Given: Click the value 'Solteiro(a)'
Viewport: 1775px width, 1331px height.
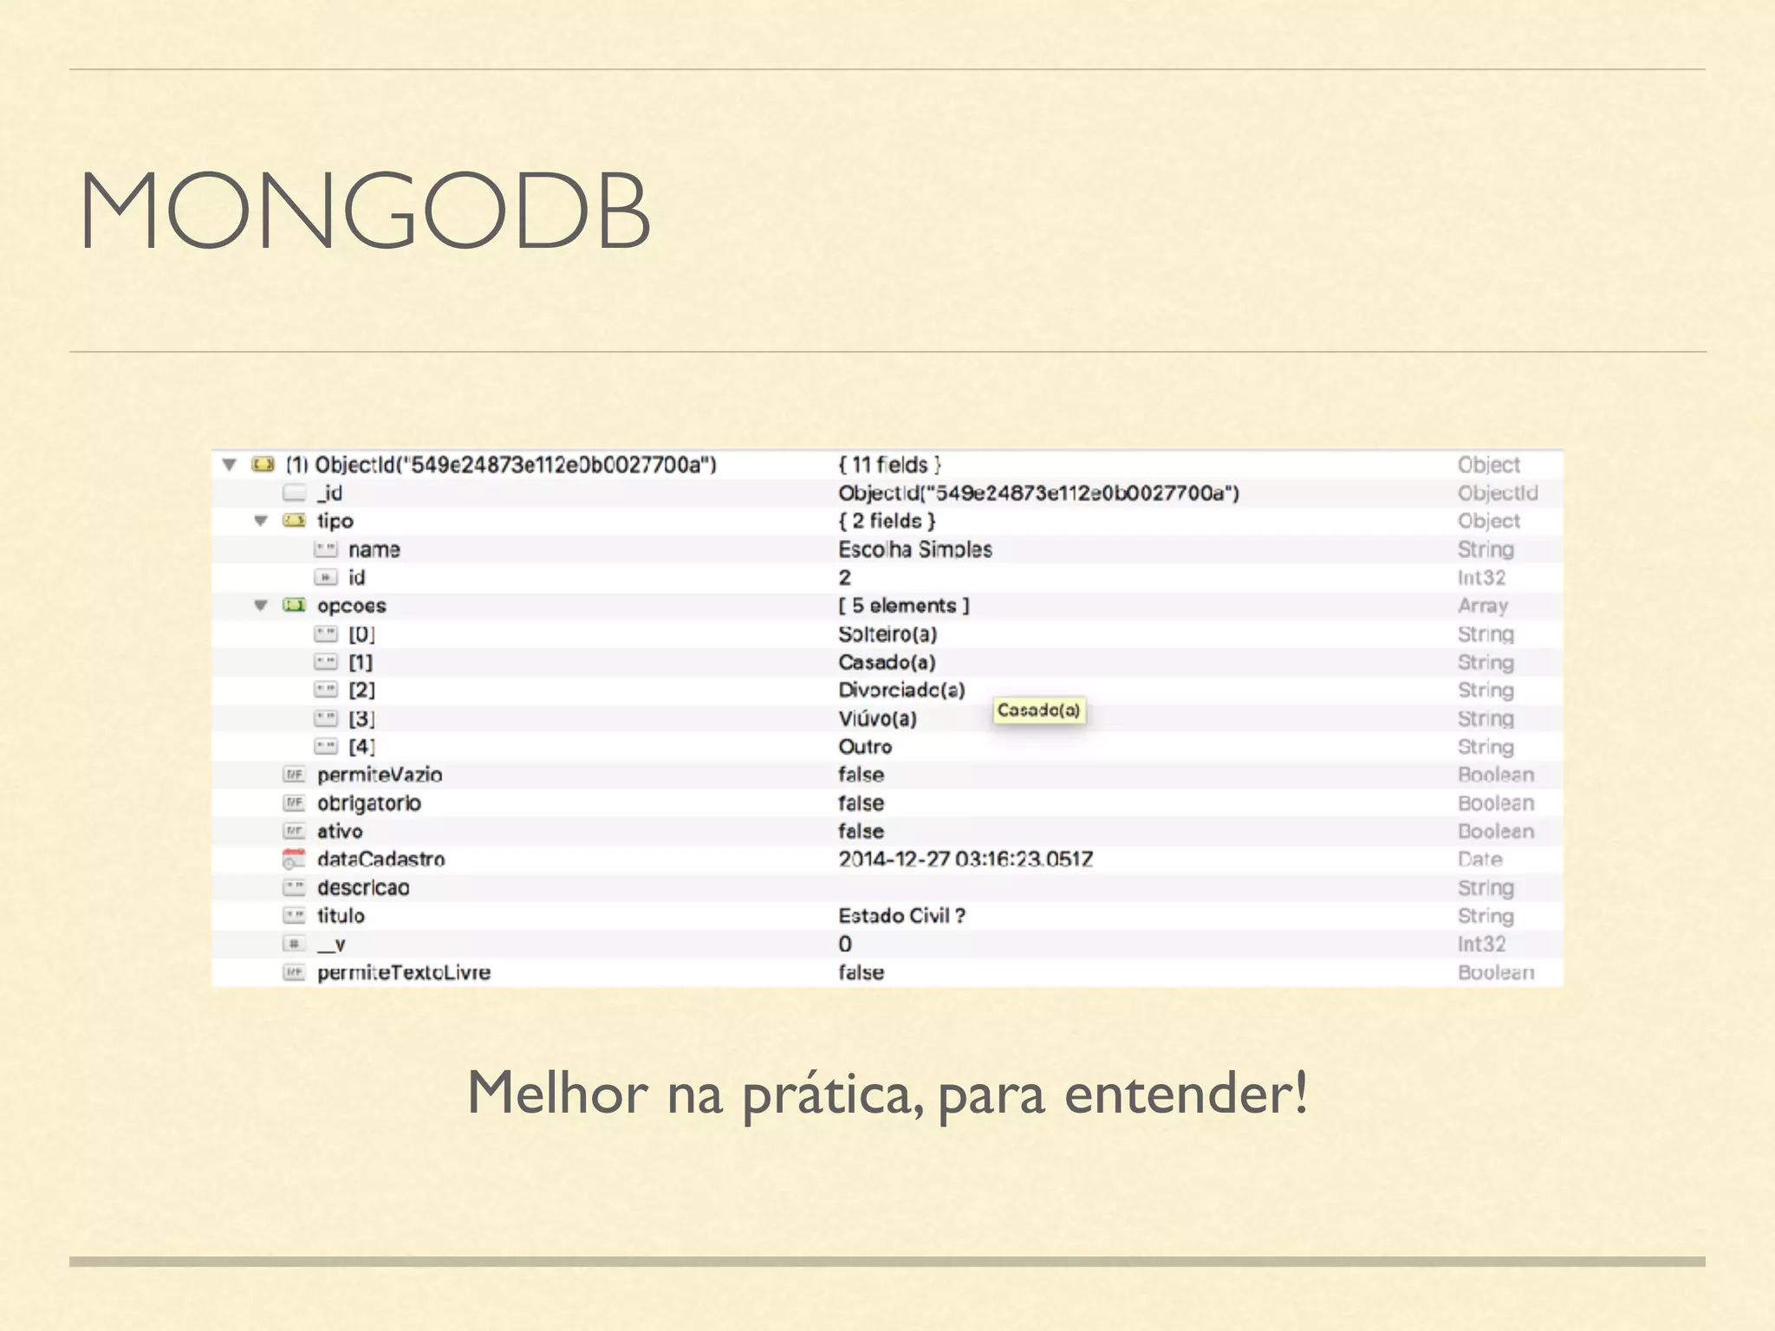Looking at the screenshot, I should tap(887, 634).
